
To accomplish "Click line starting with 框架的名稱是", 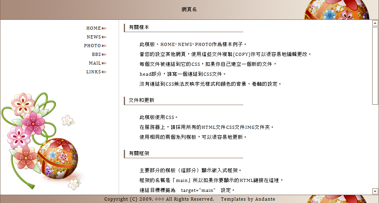I will [211, 180].
